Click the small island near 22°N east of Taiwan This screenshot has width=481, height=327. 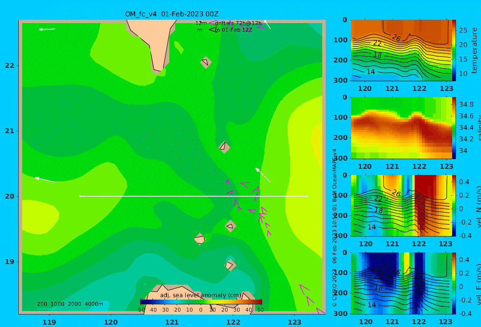click(x=205, y=63)
